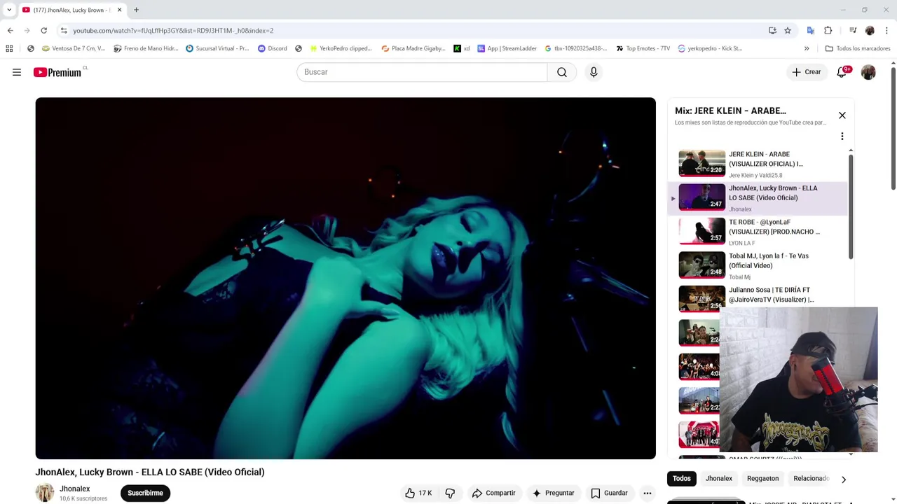Screen dimensions: 897x504
Task: Click the mix playlist scrollbar
Action: [x=851, y=206]
